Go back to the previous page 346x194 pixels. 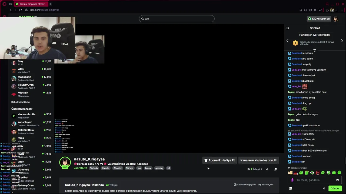[11, 10]
